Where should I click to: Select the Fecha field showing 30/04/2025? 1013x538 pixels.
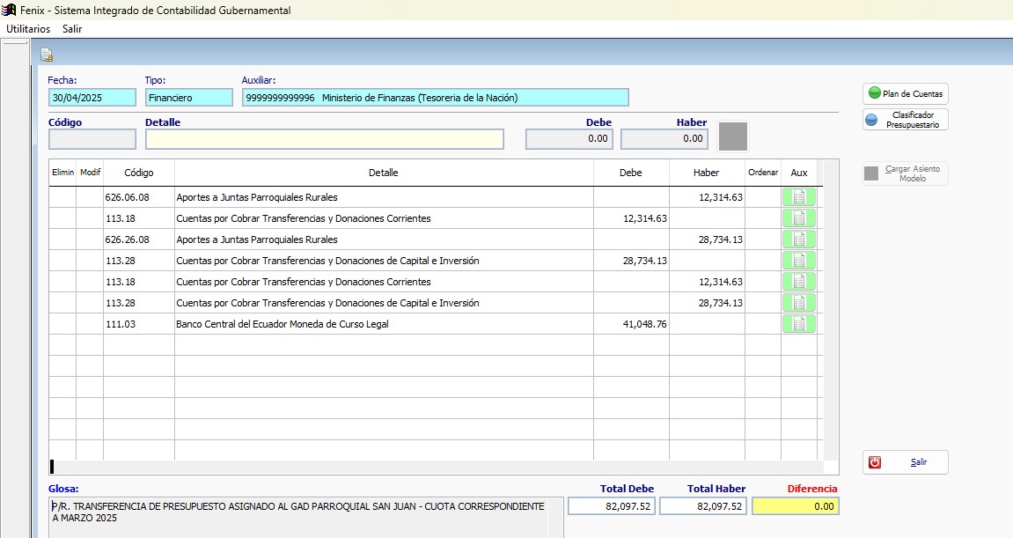pyautogui.click(x=92, y=98)
